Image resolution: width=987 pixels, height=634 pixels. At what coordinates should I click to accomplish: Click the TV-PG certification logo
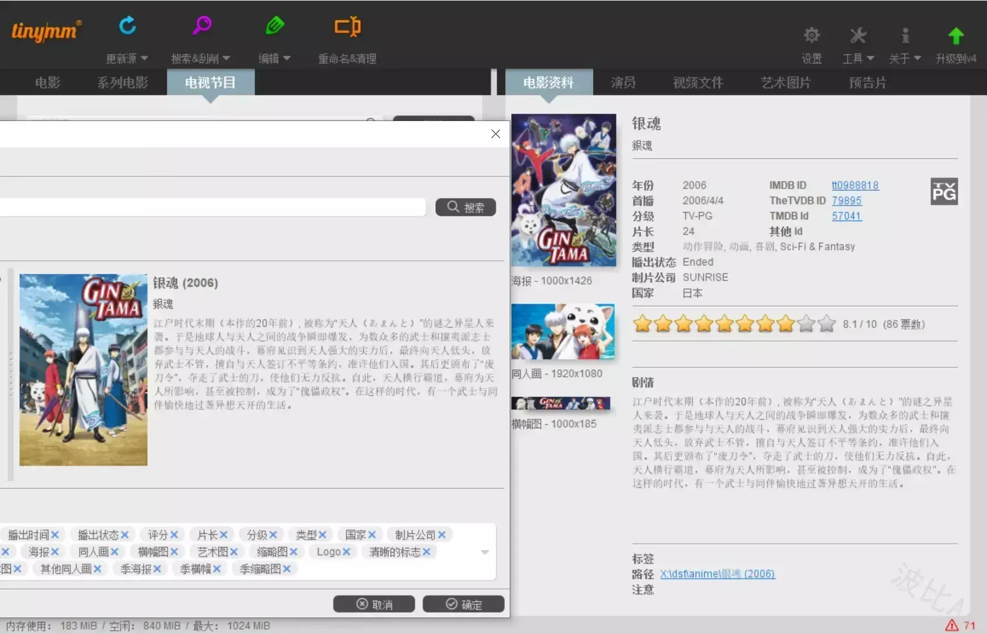click(944, 191)
